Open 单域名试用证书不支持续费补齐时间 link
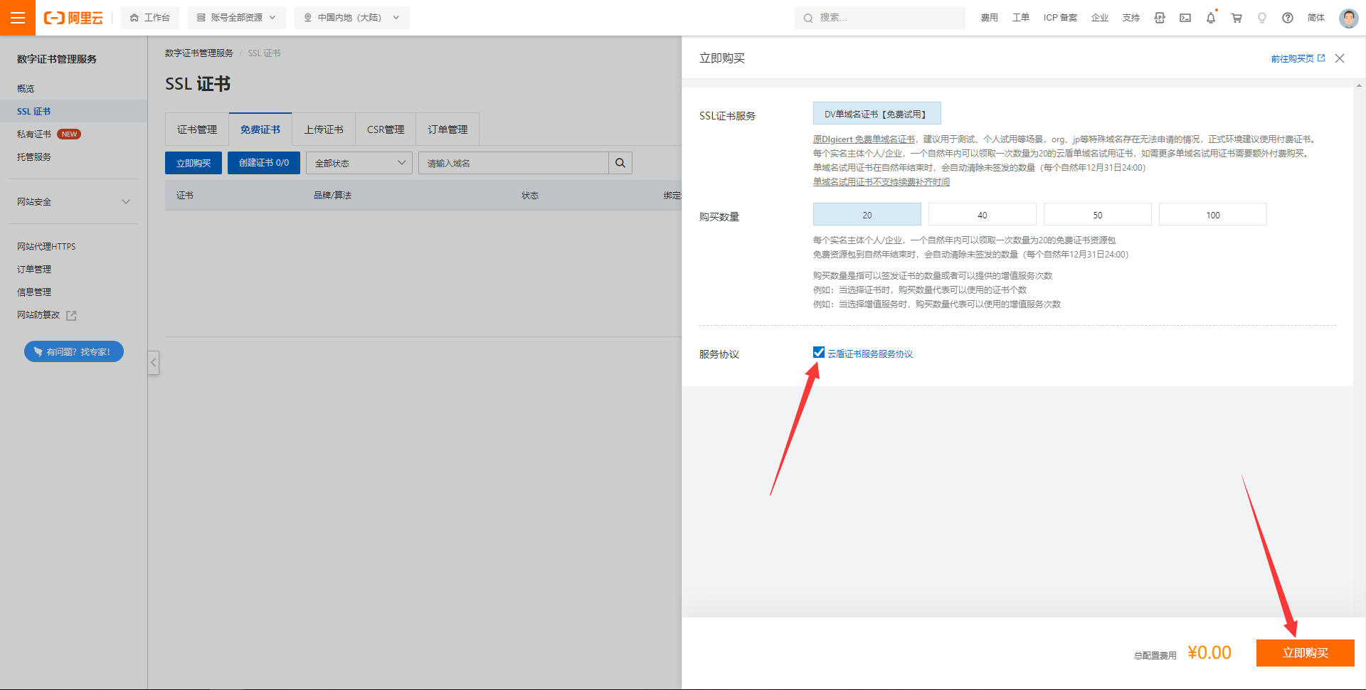The image size is (1366, 690). click(881, 182)
